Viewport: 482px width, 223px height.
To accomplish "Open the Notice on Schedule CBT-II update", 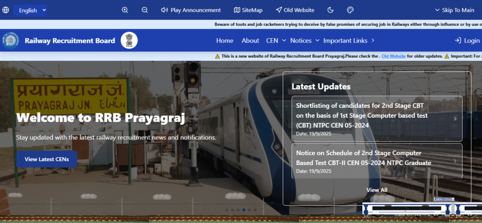I will [x=377, y=161].
